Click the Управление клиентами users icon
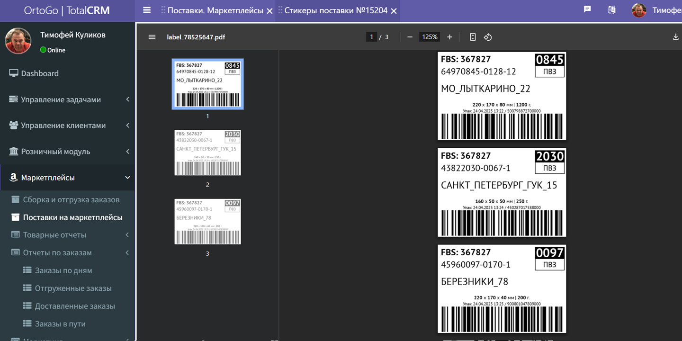Image resolution: width=682 pixels, height=341 pixels. click(x=13, y=126)
